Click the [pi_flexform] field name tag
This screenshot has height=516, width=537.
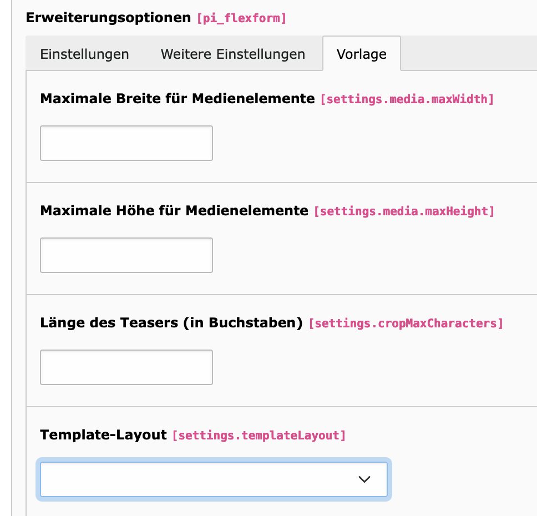coord(241,18)
